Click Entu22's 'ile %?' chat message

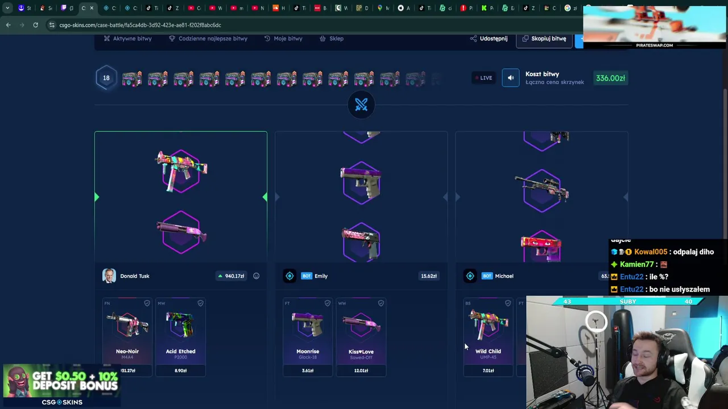click(639, 277)
